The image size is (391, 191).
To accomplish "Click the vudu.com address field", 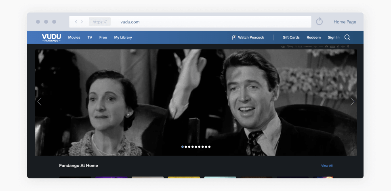I will 190,22.
